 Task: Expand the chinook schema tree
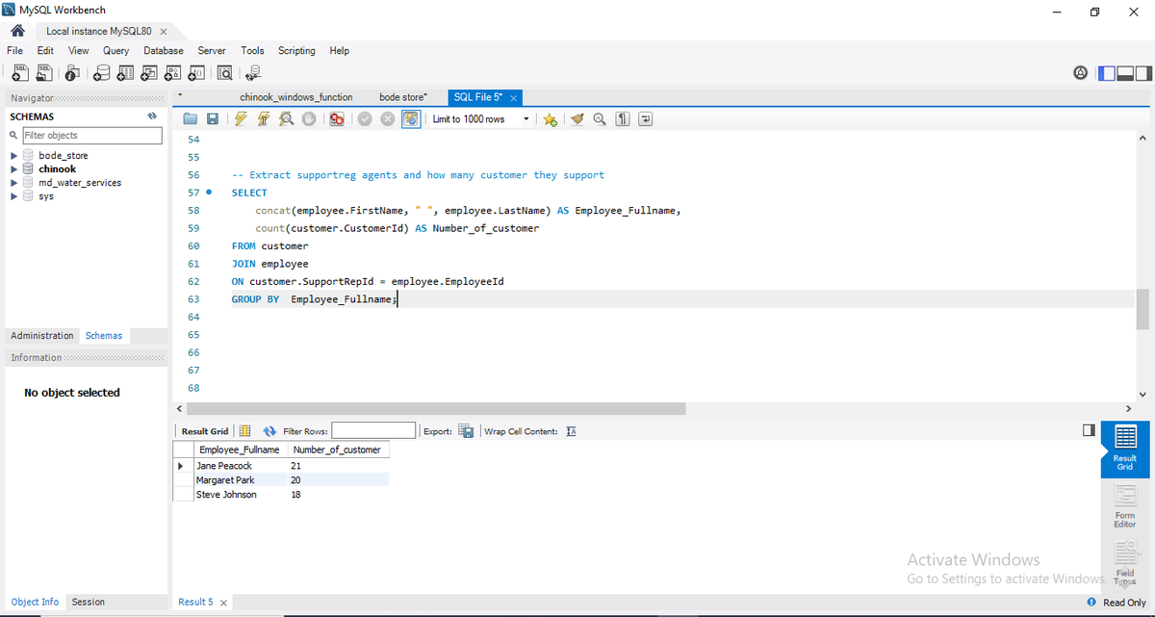coord(13,169)
